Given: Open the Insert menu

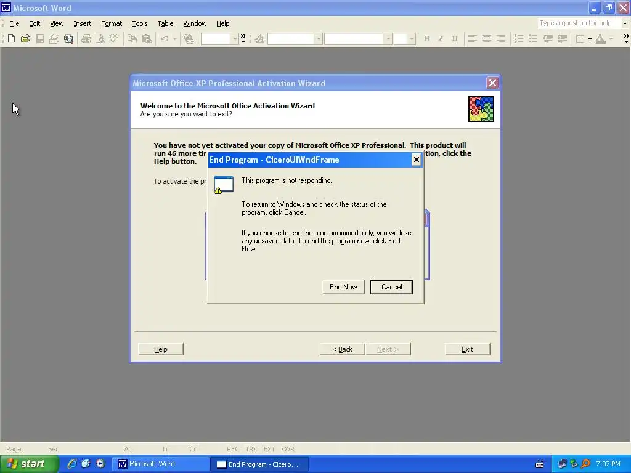Looking at the screenshot, I should [82, 23].
